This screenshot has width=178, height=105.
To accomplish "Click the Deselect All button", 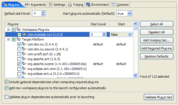I will 157,32.
